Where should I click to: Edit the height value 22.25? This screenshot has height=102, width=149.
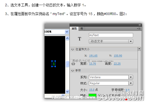click(x=117, y=64)
